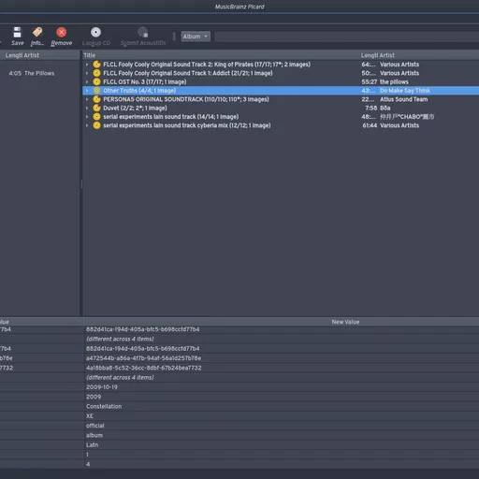
Task: Click the Lookup CD disc icon
Action: (95, 32)
